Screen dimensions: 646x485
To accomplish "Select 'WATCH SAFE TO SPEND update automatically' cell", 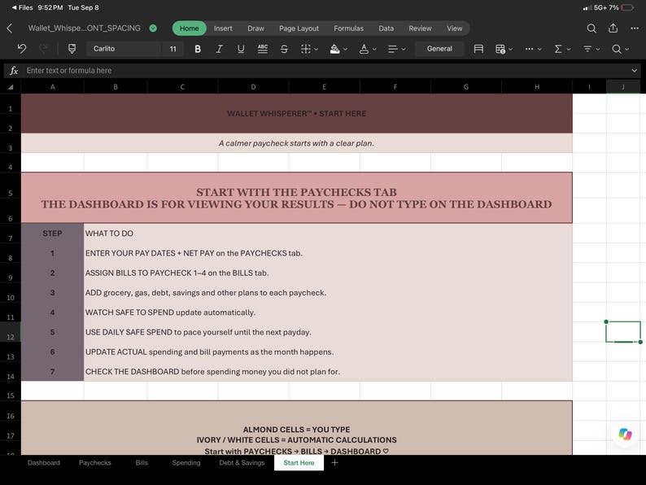I will (x=328, y=312).
